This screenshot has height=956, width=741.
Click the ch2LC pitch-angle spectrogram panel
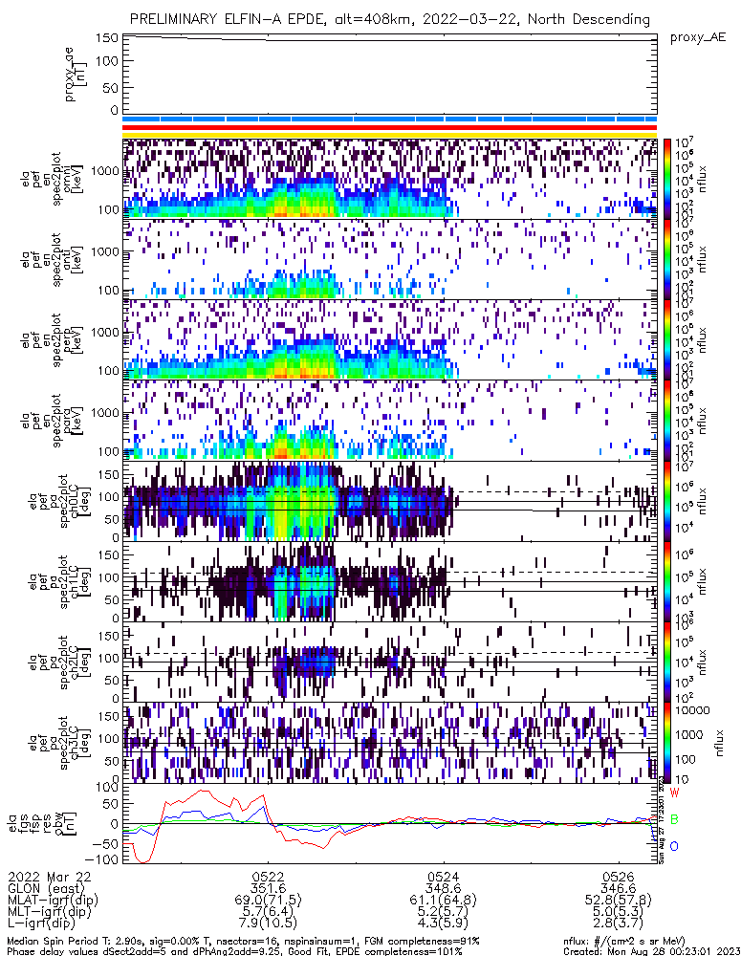point(390,663)
